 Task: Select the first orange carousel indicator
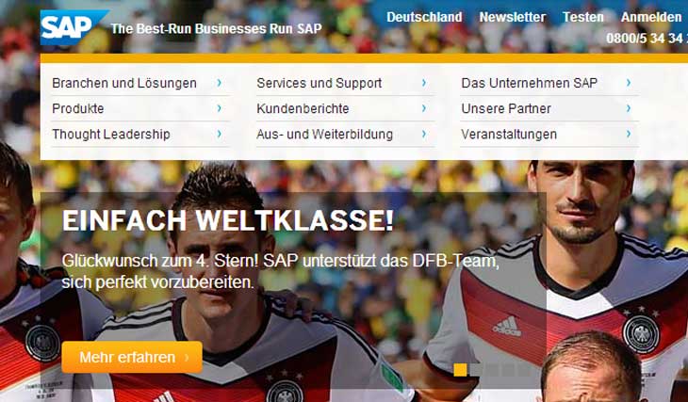coord(460,370)
